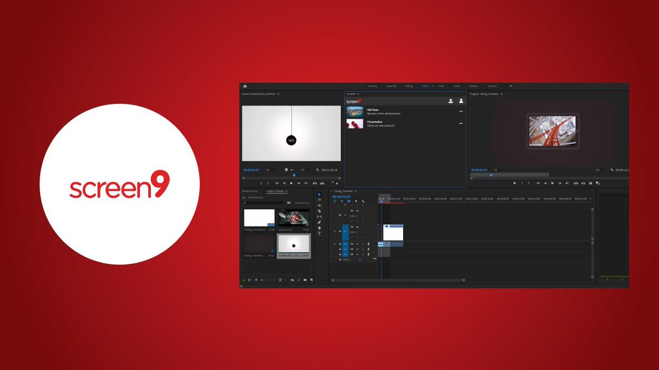Open the Program monitor panel menu
The width and height of the screenshot is (659, 370).
coord(501,94)
